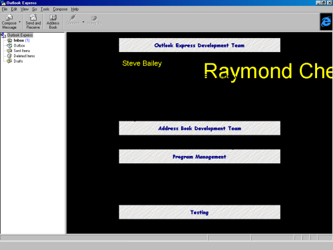Open the Address Book from toolbar
Screen dimensions: 333x250
pyautogui.click(x=53, y=21)
